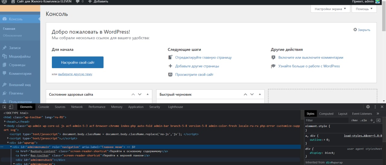The image size is (386, 165).
Task: Toggle Состояние здоровья сайта panel collapse arrow
Action: (x=147, y=94)
